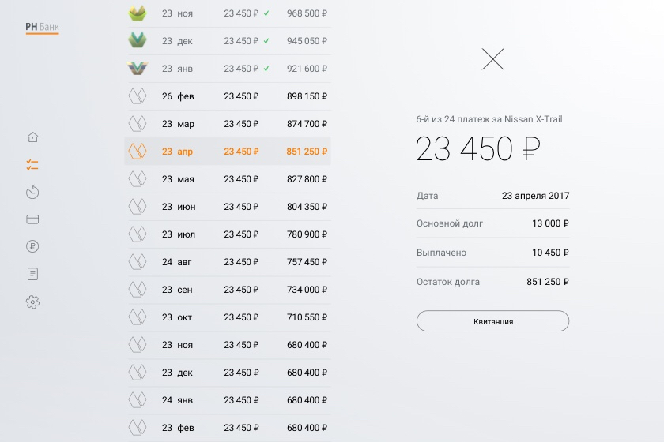Select the 26 фев payment row
664x442 pixels.
(x=228, y=96)
